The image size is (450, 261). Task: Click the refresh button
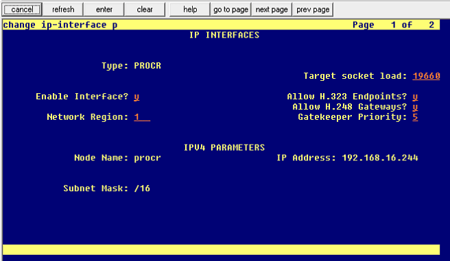click(63, 10)
